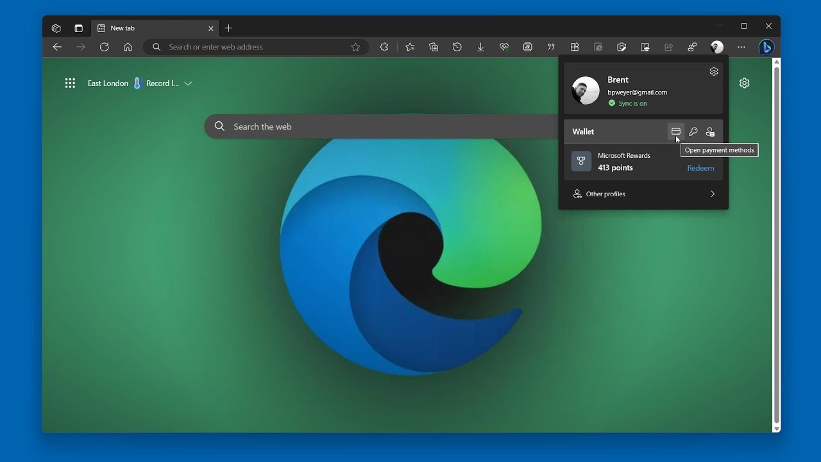Click the Search the web box
The height and width of the screenshot is (462, 821).
click(x=382, y=126)
